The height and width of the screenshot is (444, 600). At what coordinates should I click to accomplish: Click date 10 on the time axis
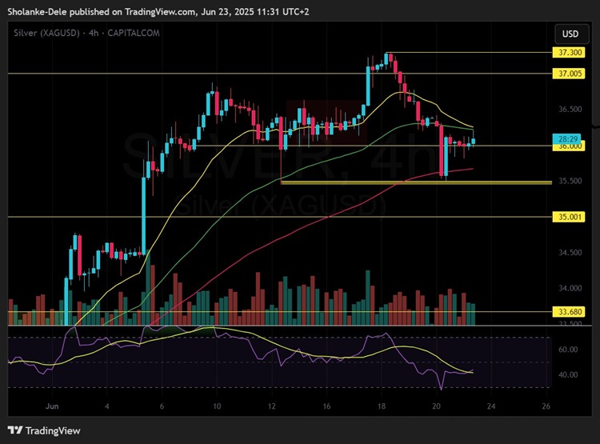(217, 406)
